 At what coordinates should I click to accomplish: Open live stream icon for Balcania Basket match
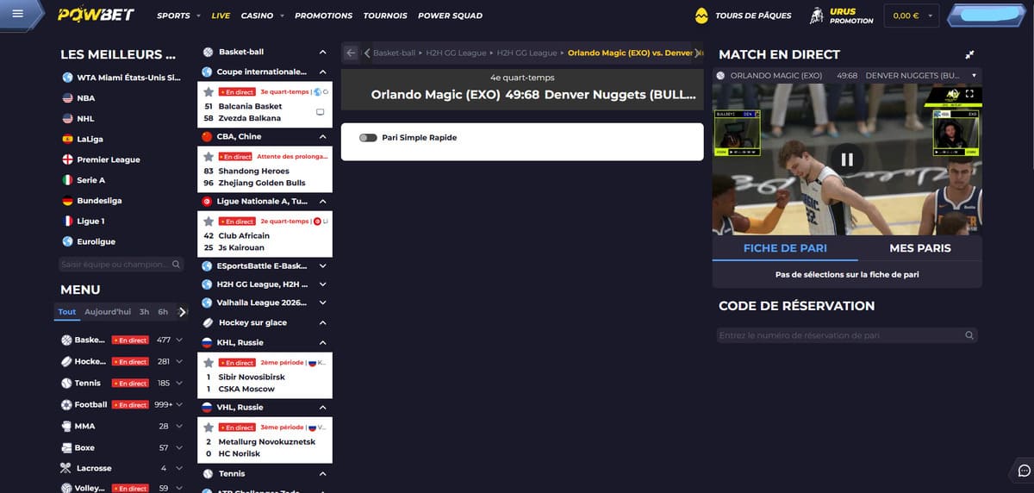coord(321,112)
